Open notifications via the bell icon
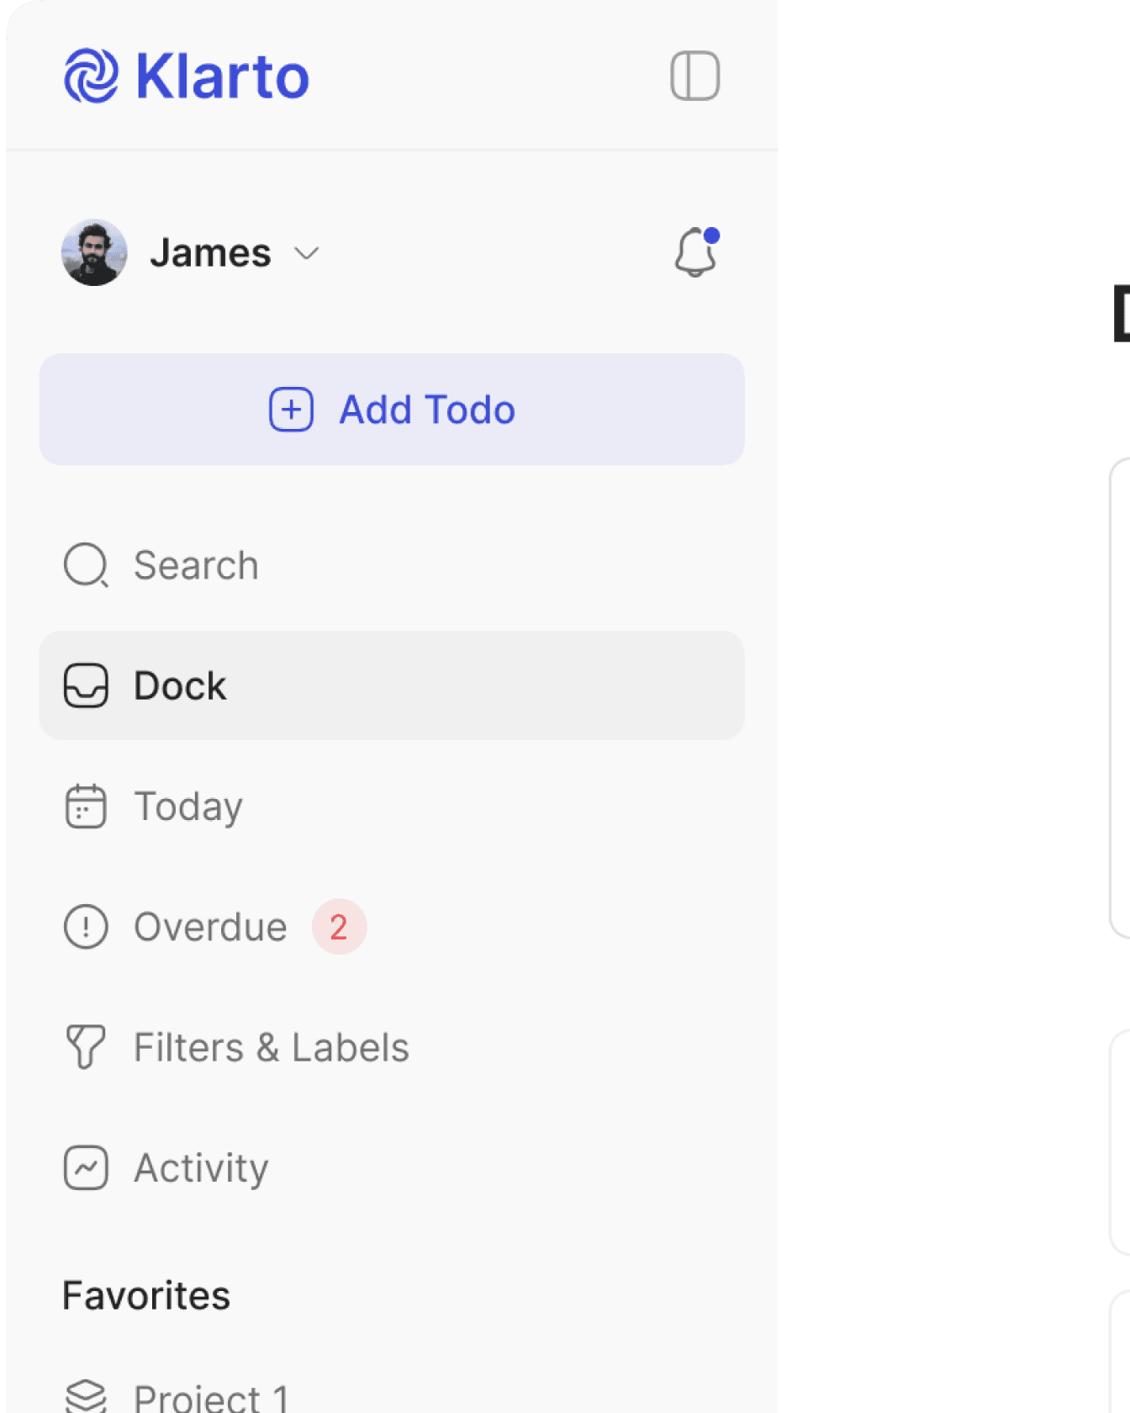This screenshot has height=1413, width=1130. pyautogui.click(x=695, y=252)
